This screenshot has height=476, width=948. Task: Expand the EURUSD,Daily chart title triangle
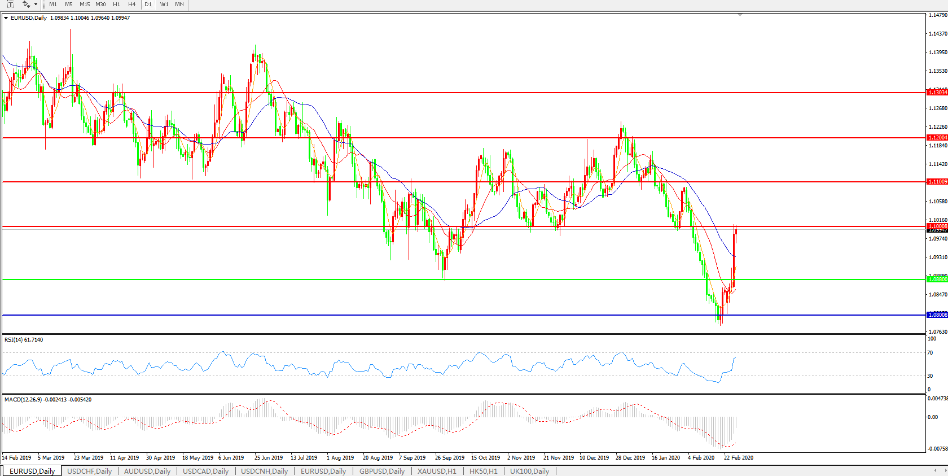6,18
